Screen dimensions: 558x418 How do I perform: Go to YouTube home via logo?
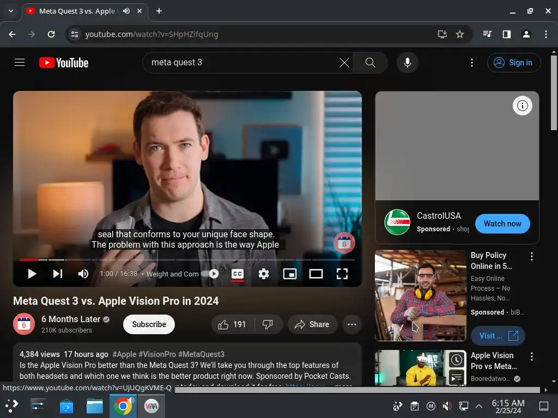click(64, 63)
